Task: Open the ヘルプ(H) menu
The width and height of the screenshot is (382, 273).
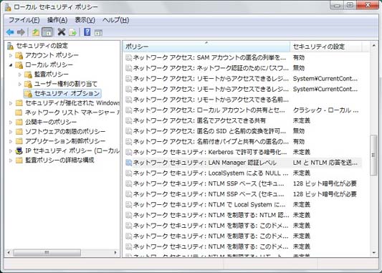Action: (x=115, y=20)
